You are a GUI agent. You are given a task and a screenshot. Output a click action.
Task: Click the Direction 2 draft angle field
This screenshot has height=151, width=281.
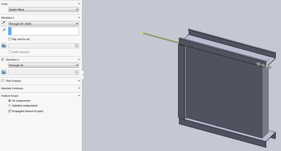(41, 72)
